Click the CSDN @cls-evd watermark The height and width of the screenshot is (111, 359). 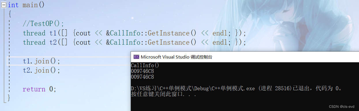click(342, 107)
